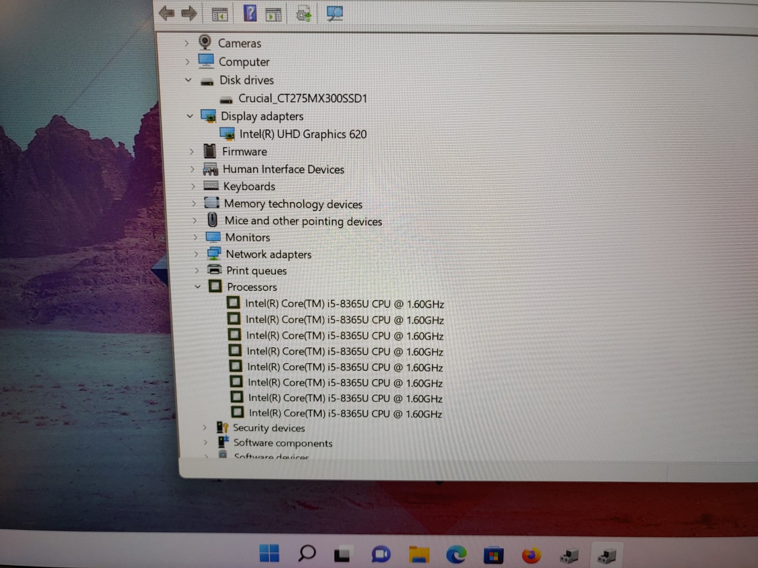Select the Cameras label
Image resolution: width=758 pixels, height=568 pixels.
pos(240,43)
